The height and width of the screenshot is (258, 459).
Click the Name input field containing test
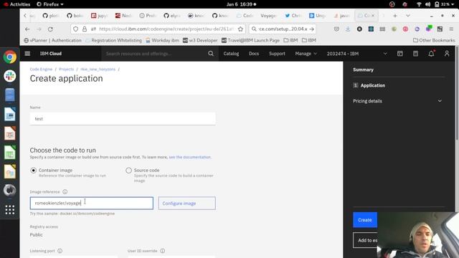click(x=123, y=119)
